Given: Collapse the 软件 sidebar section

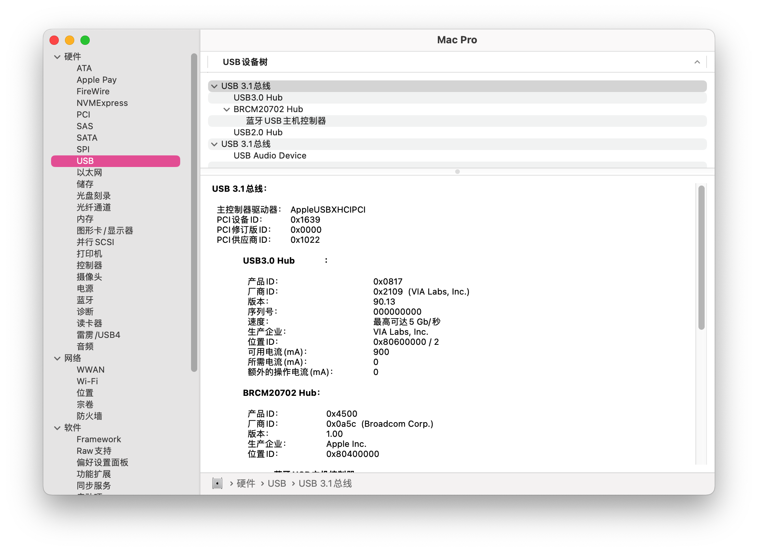Looking at the screenshot, I should pos(57,428).
